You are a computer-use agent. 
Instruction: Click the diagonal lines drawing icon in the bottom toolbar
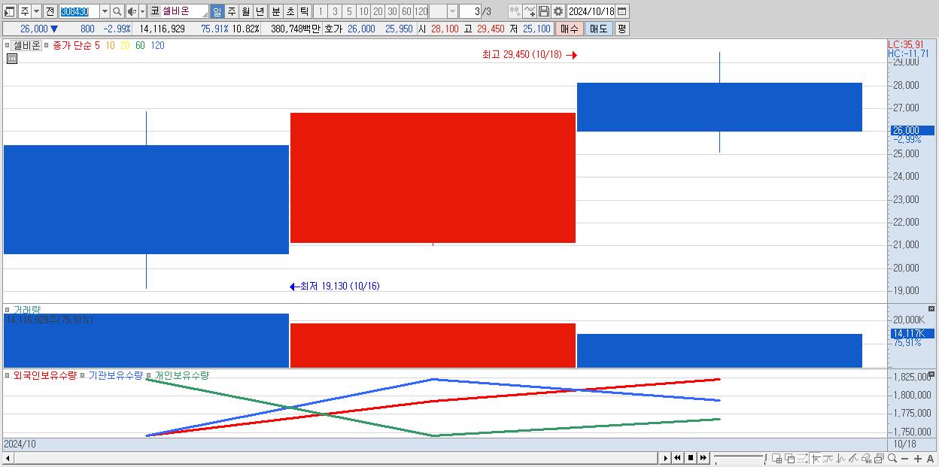point(853,458)
